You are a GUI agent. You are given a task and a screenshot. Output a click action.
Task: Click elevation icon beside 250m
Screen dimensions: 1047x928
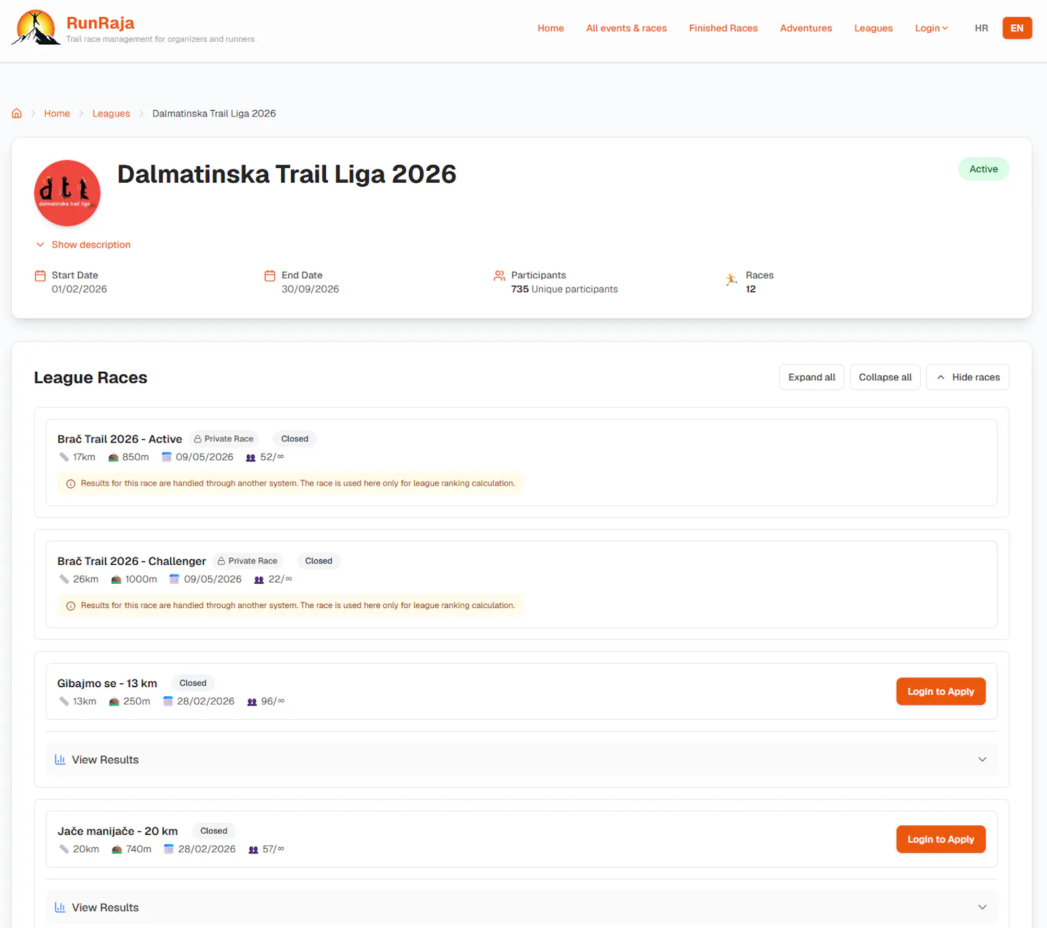pyautogui.click(x=115, y=702)
